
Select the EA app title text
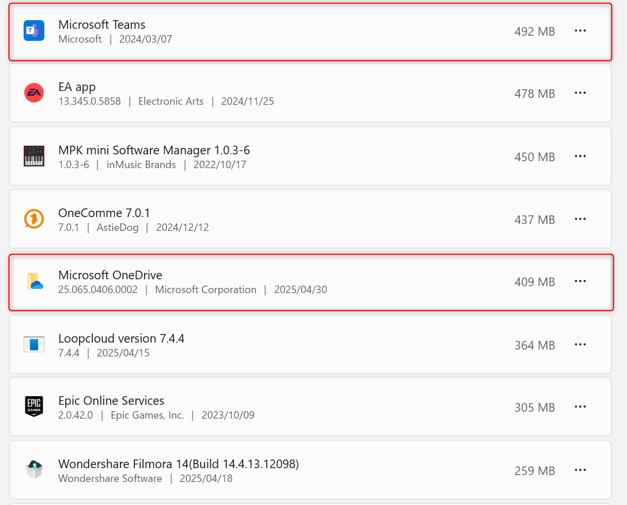77,87
